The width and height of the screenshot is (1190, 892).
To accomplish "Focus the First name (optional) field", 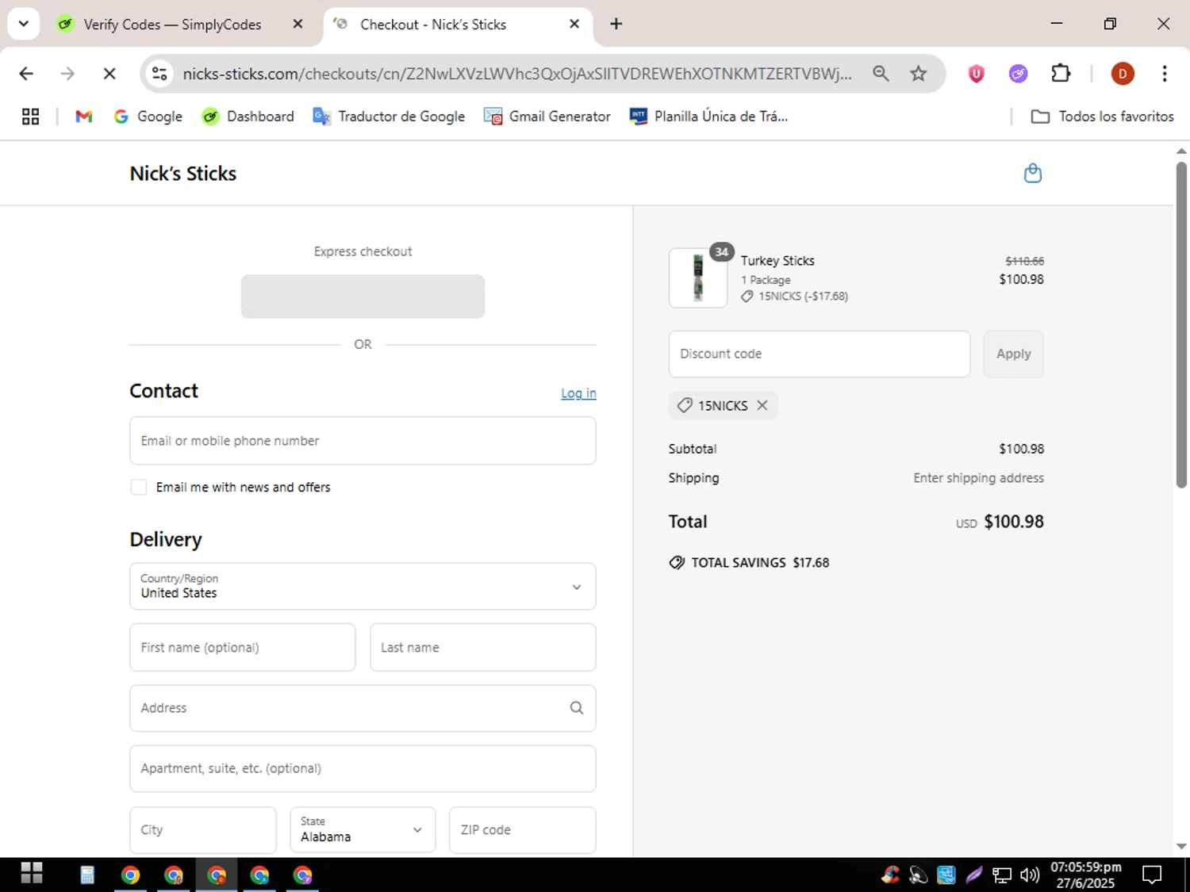I will coord(242,647).
